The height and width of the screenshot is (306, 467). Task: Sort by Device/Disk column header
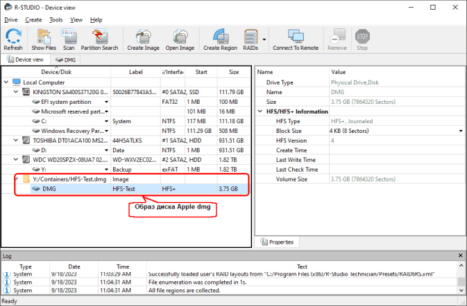click(x=56, y=72)
